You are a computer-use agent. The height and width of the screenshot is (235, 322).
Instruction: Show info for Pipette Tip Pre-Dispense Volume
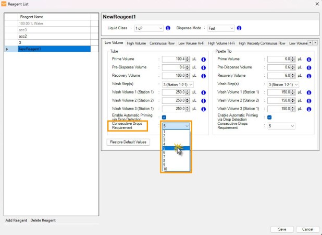coord(308,68)
